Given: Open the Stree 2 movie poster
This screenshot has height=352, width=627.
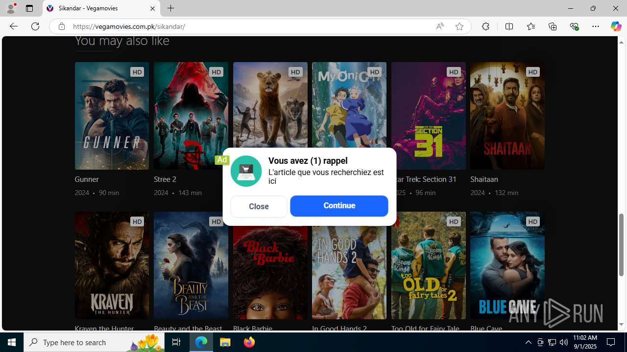Looking at the screenshot, I should (191, 116).
